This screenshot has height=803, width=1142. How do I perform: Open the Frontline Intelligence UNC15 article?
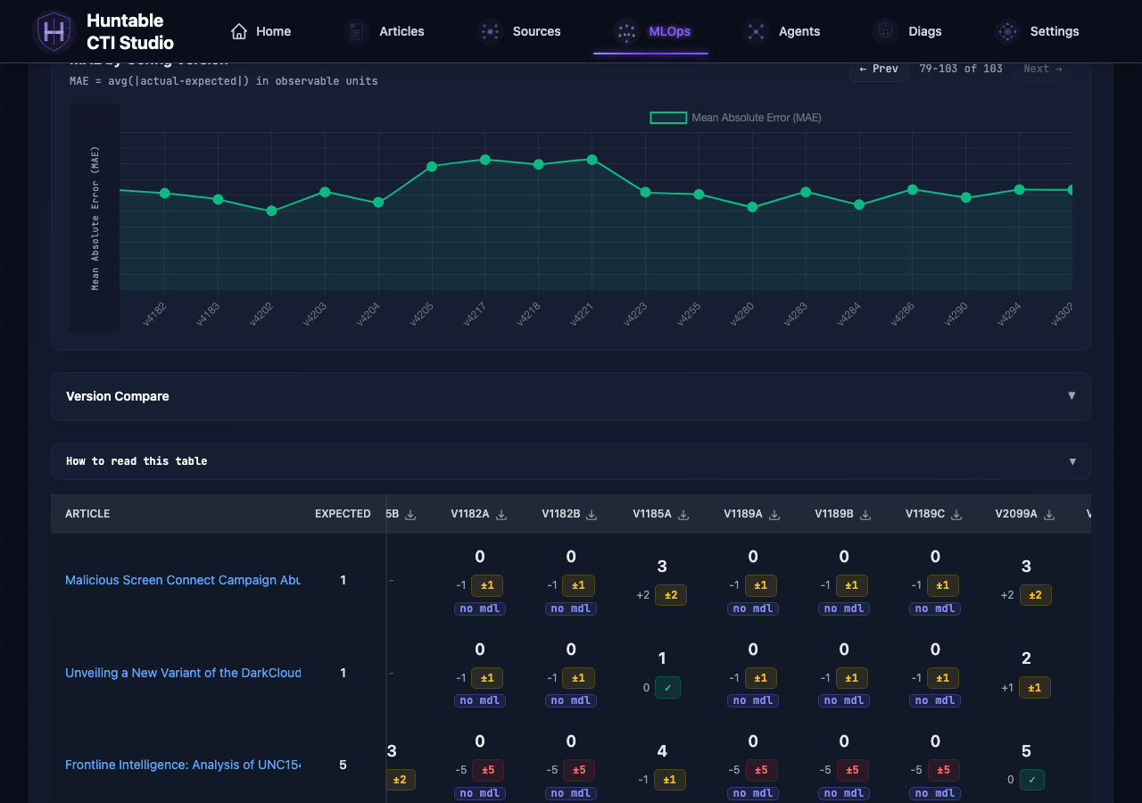(x=183, y=765)
